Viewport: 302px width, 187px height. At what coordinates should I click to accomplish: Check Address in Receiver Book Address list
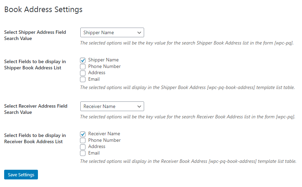pos(83,147)
